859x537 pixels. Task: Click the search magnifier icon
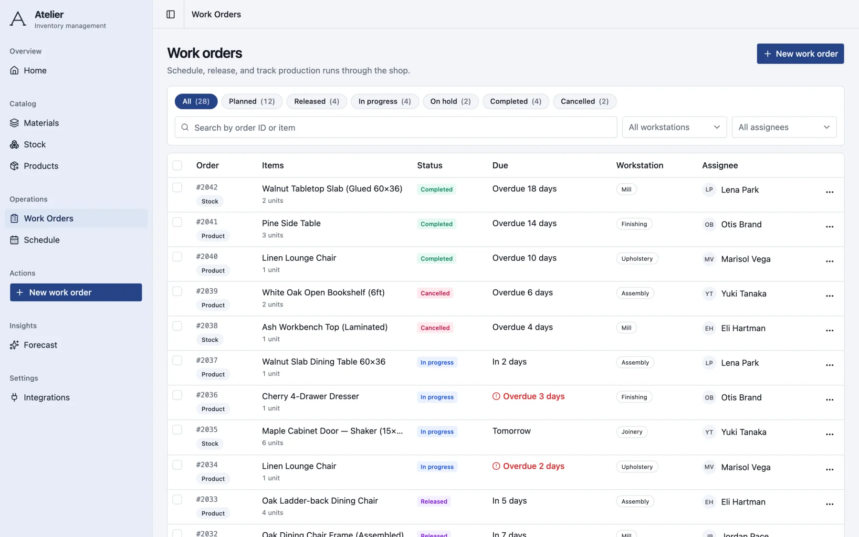point(185,127)
